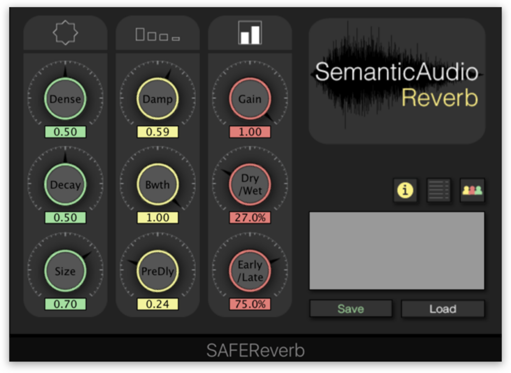Open the yellow info button
Image resolution: width=511 pixels, height=373 pixels.
point(405,191)
